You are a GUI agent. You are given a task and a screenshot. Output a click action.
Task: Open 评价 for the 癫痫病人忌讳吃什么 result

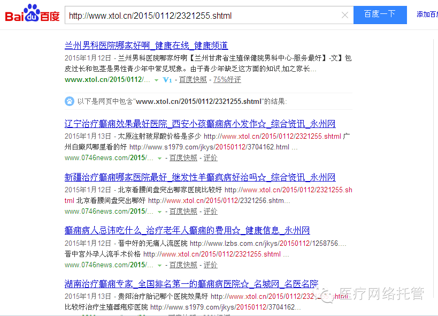[210, 265]
